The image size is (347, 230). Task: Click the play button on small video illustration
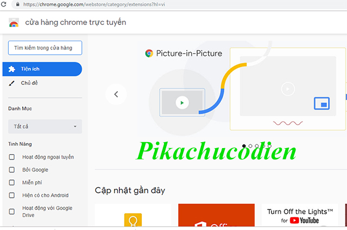(182, 103)
